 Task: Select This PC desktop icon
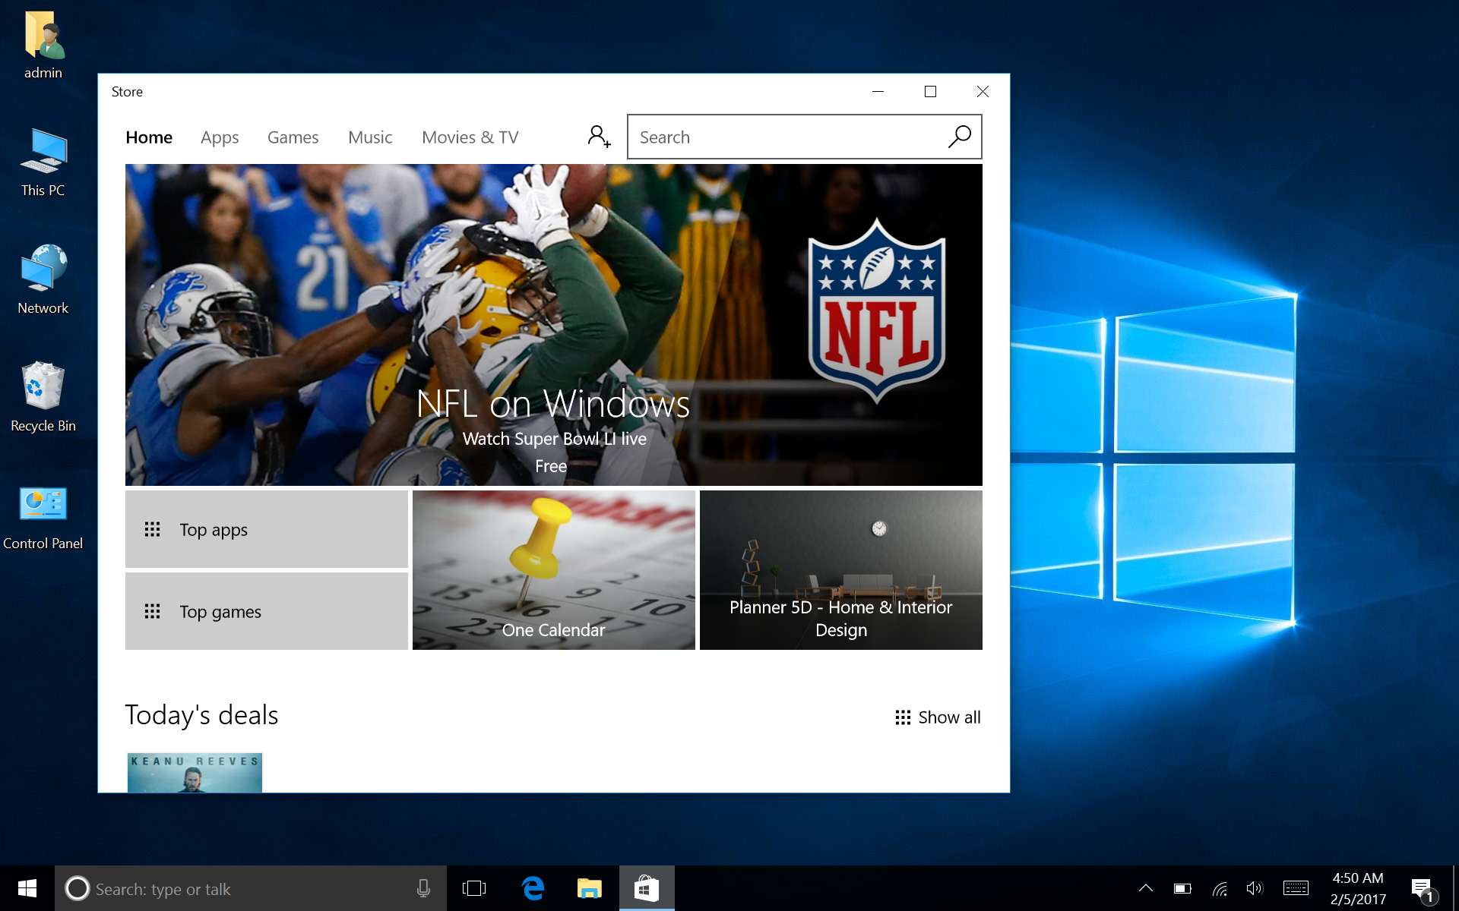click(x=43, y=162)
